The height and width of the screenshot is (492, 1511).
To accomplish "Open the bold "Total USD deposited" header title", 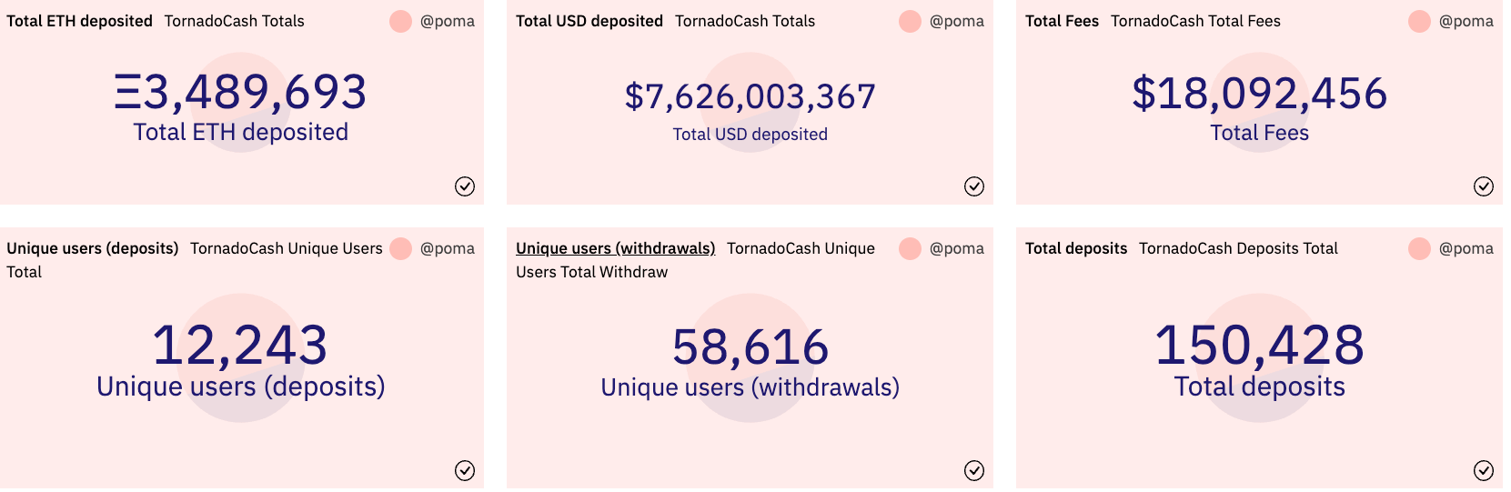I will (589, 21).
